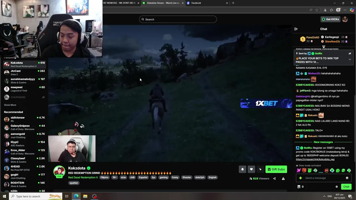Viewport: 356px width, 200px height.
Task: Open the user profile avatar menu
Action: pos(345,19)
